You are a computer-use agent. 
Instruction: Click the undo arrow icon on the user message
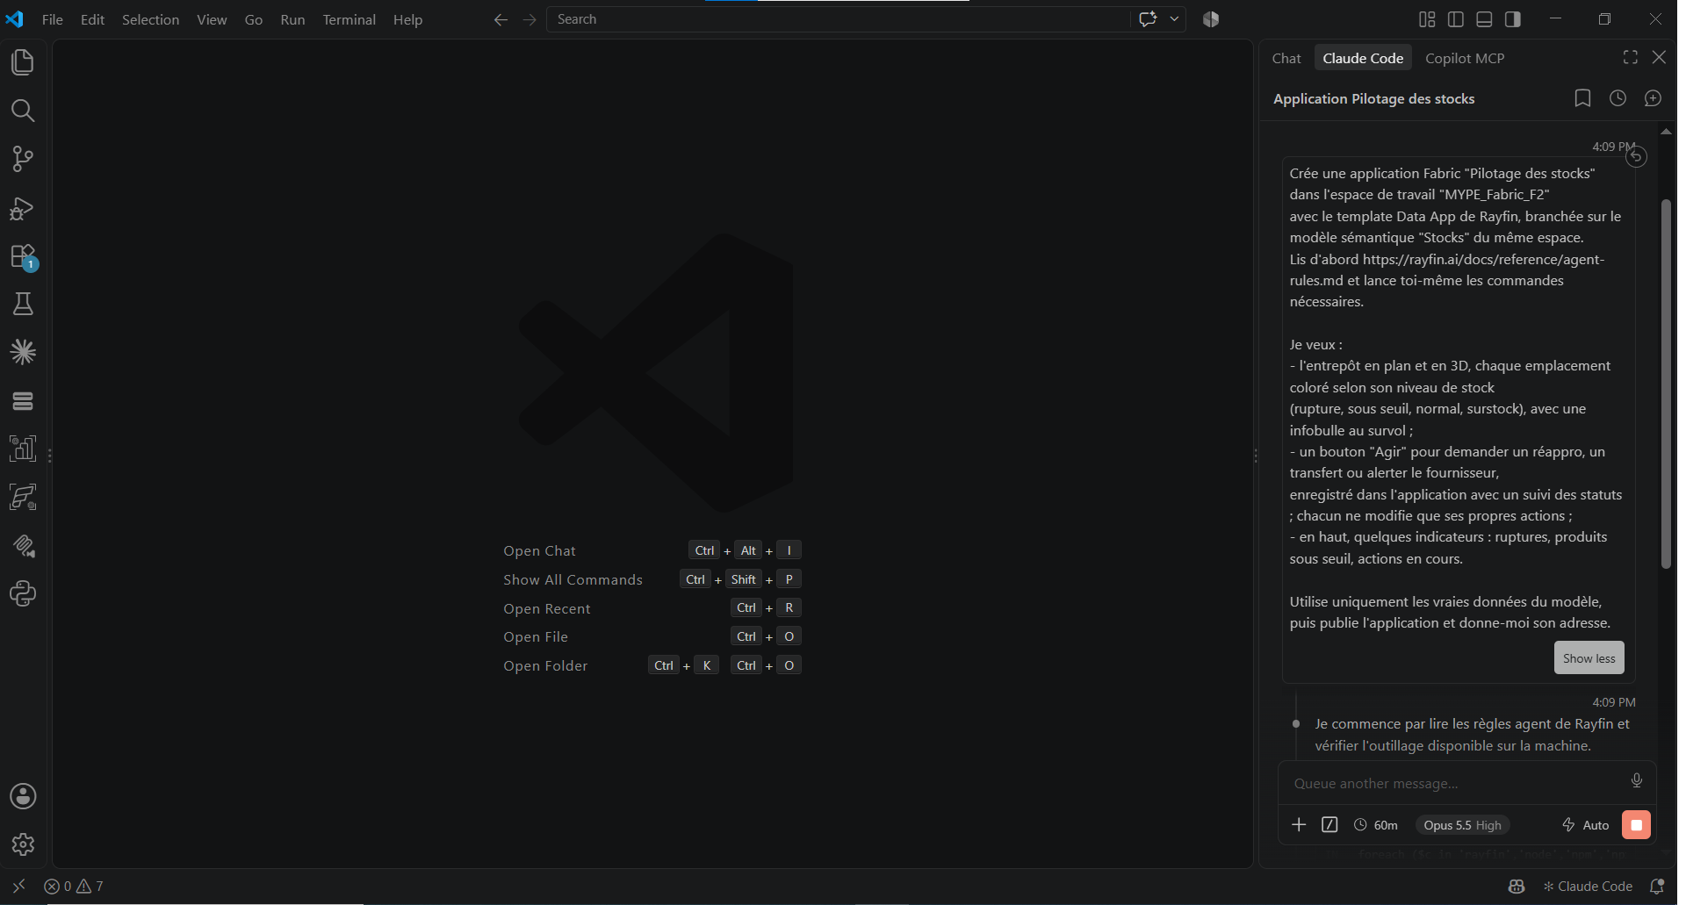(x=1636, y=157)
